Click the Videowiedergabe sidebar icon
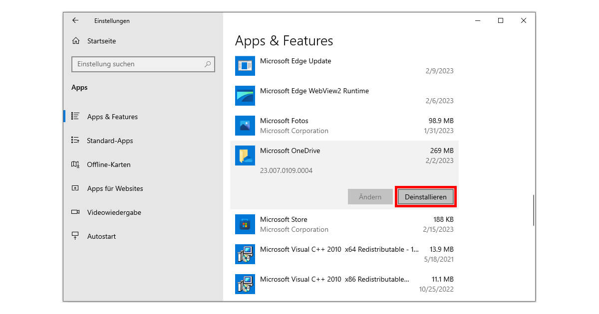This screenshot has height=314, width=599. pyautogui.click(x=76, y=212)
